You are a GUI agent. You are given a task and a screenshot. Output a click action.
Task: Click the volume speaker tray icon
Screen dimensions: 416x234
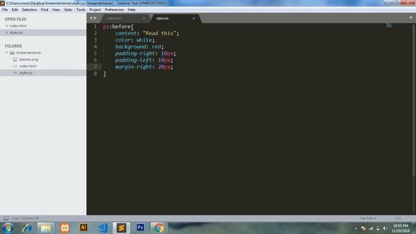385,228
